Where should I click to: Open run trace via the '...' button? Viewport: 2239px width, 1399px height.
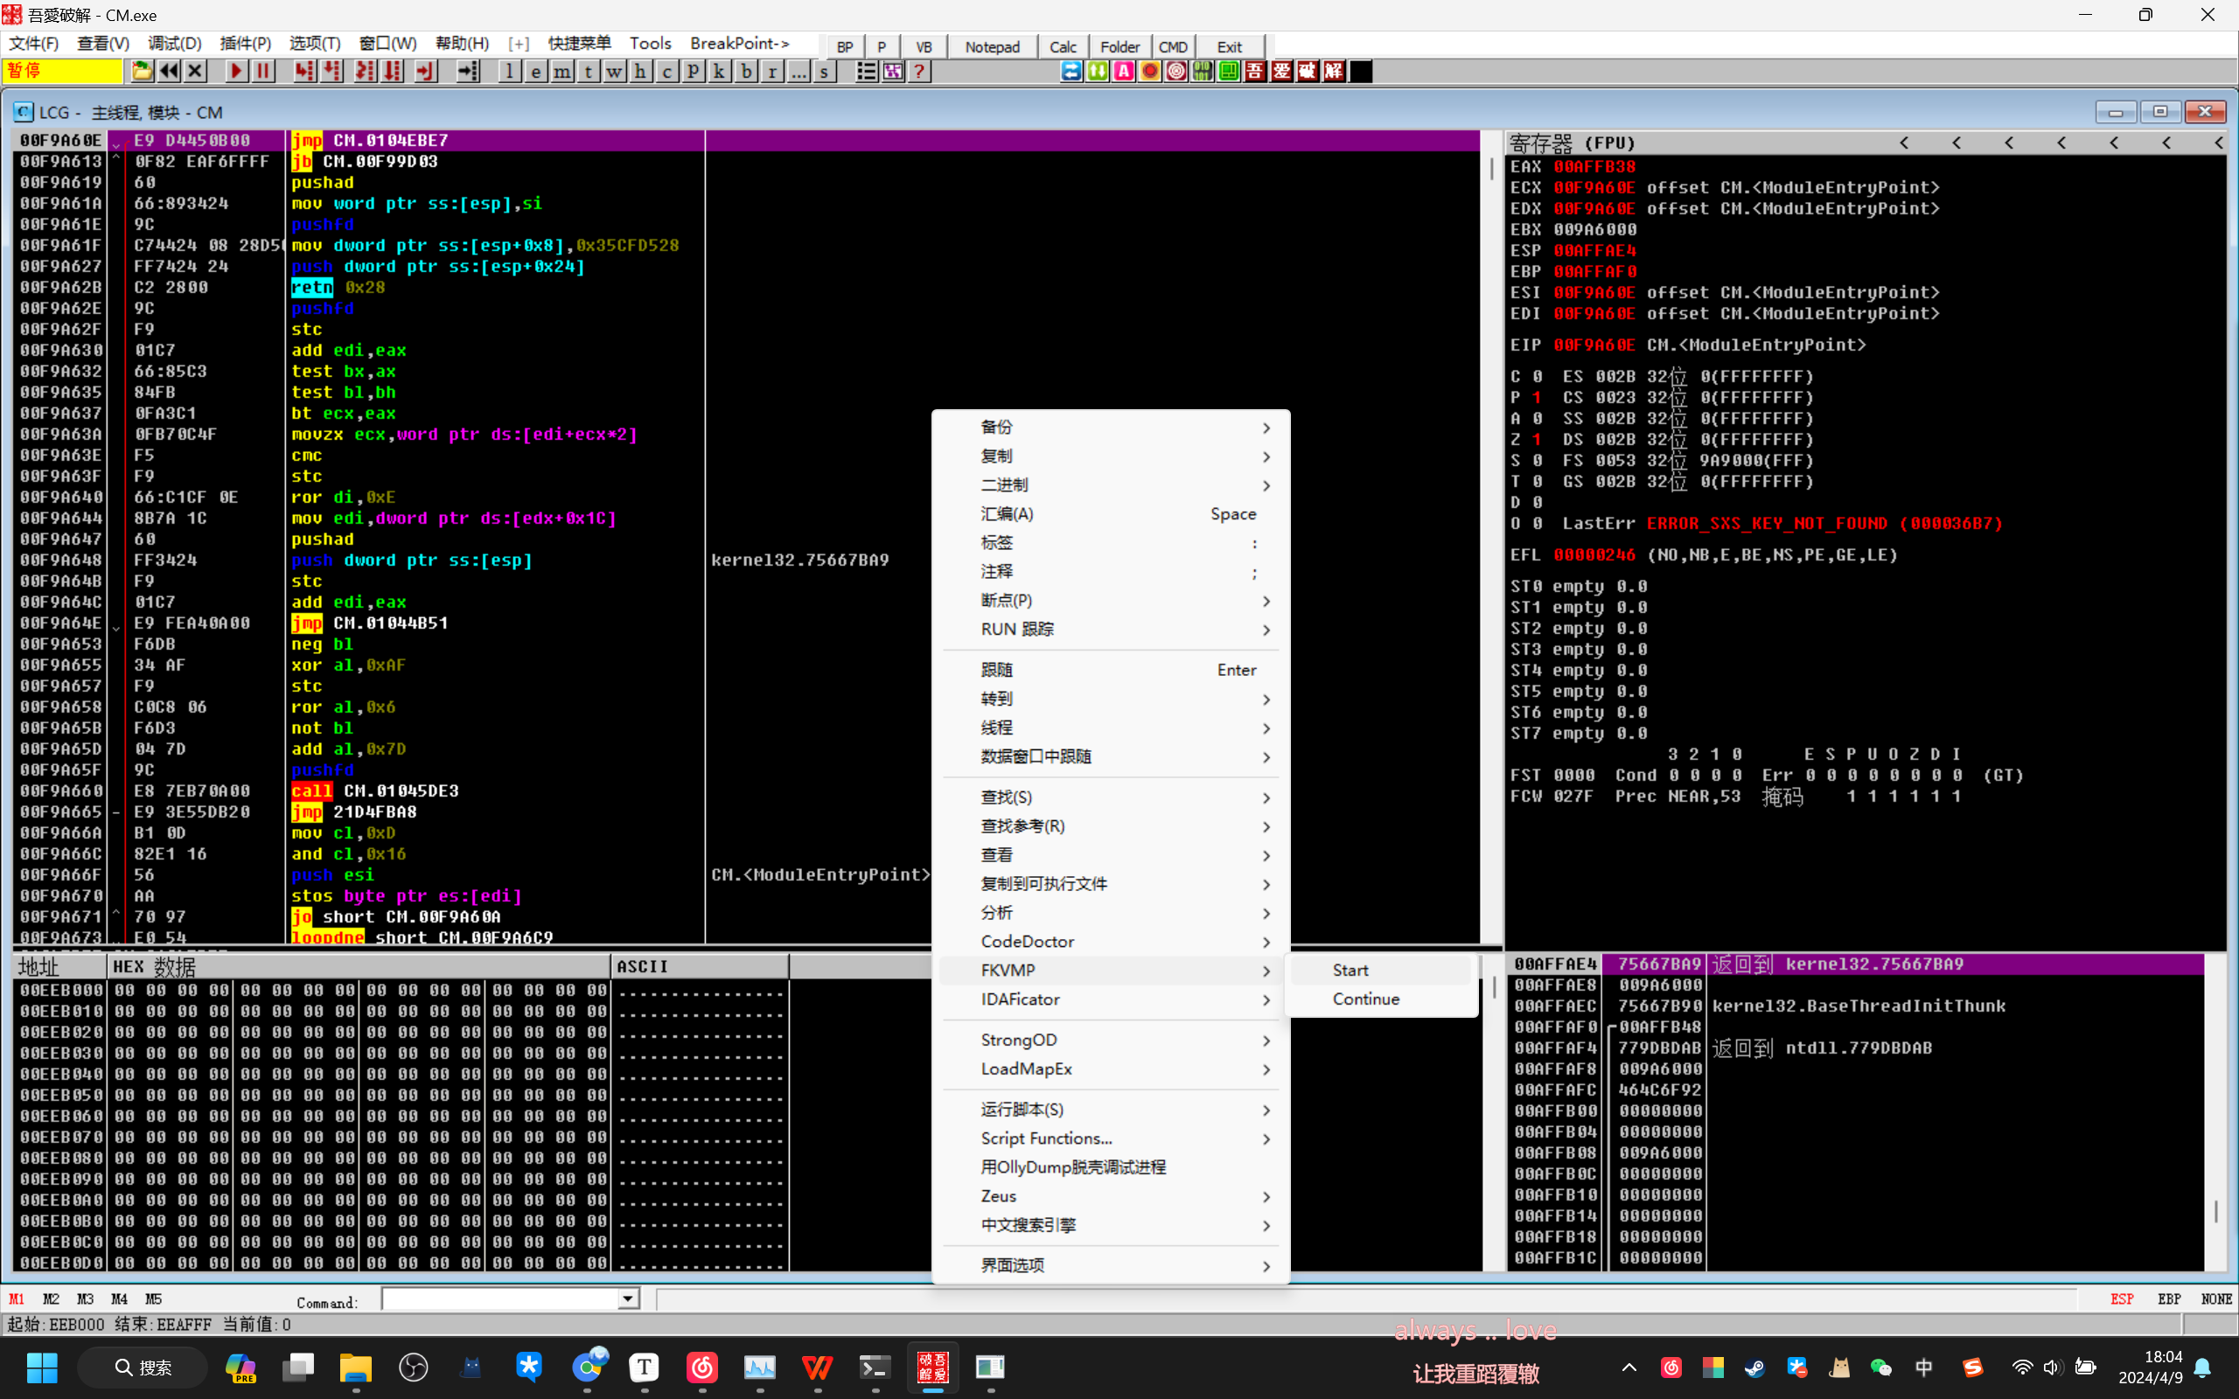(798, 71)
